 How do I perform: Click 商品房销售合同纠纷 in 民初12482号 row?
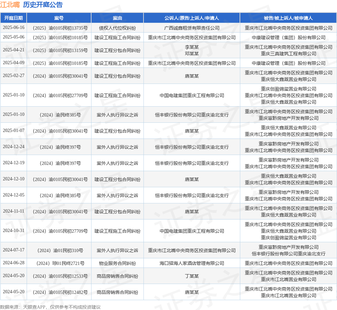[x=117, y=292]
